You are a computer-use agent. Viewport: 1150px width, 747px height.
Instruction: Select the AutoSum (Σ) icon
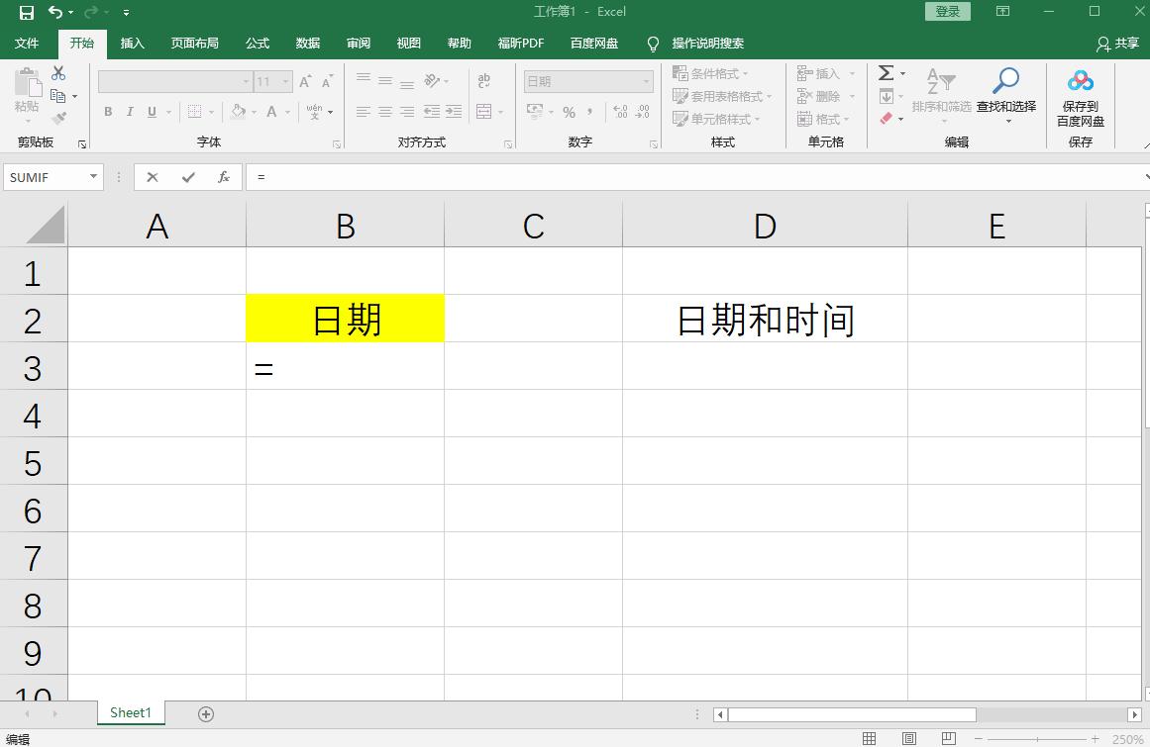click(885, 71)
